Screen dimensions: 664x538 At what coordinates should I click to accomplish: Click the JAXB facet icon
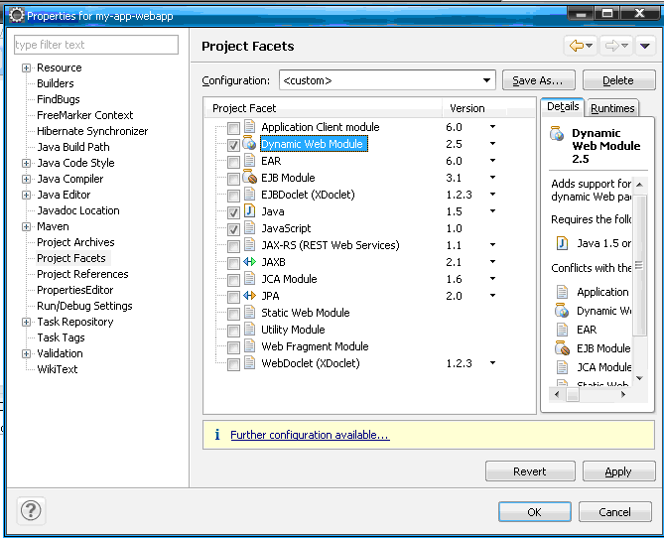click(249, 262)
